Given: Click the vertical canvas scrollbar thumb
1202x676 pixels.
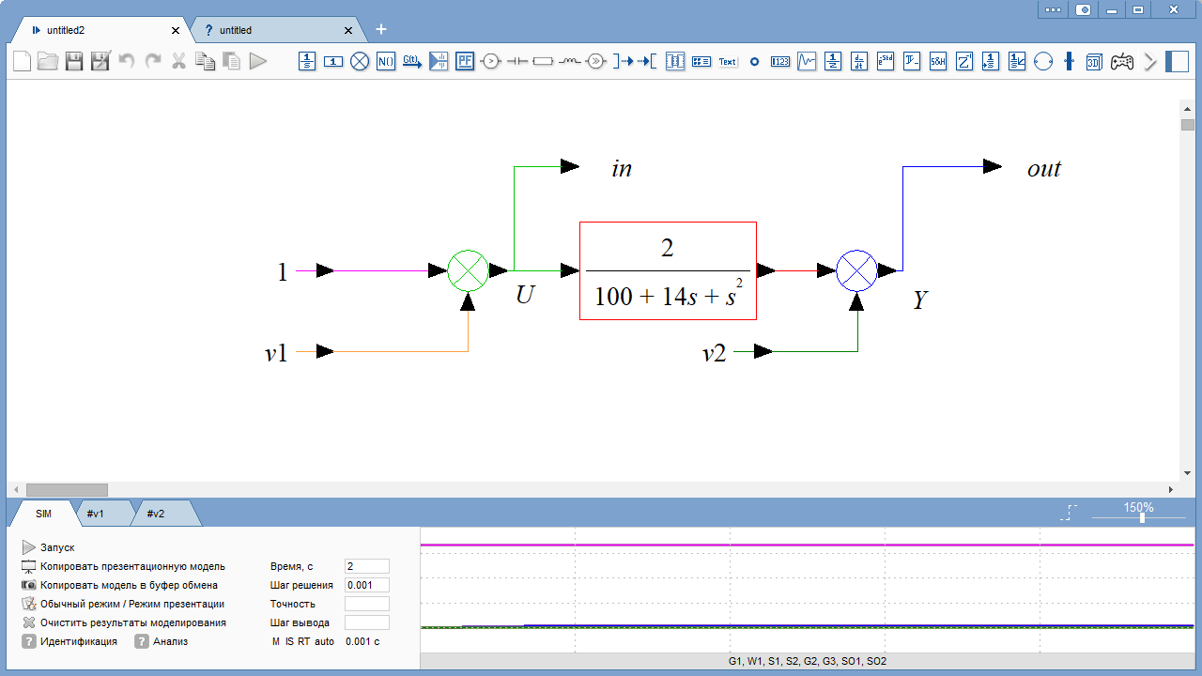Looking at the screenshot, I should (x=1188, y=125).
